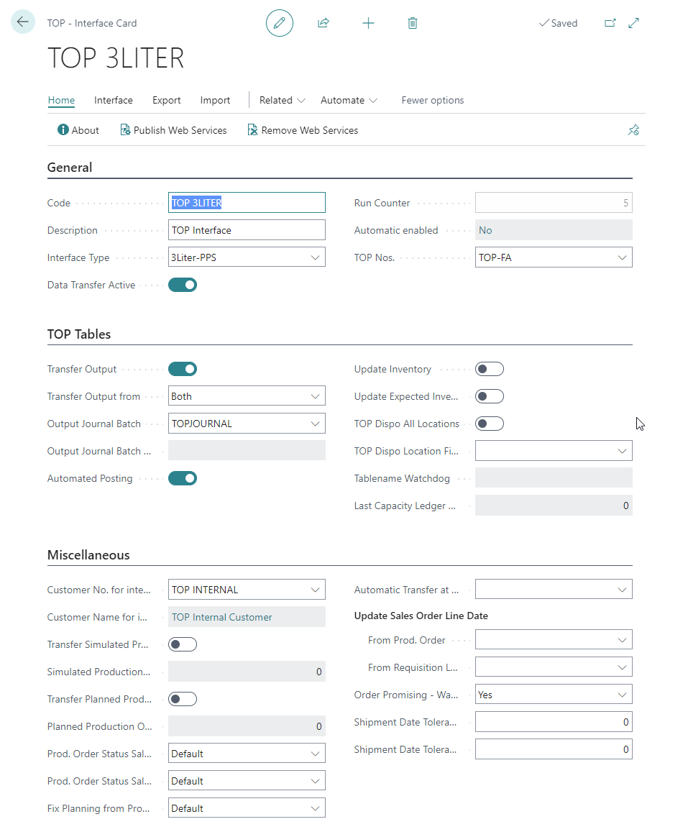Enable the Update Inventory toggle
The image size is (688, 832).
[490, 369]
